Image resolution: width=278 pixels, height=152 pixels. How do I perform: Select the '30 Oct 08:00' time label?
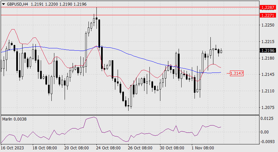pyautogui.click(x=172, y=148)
